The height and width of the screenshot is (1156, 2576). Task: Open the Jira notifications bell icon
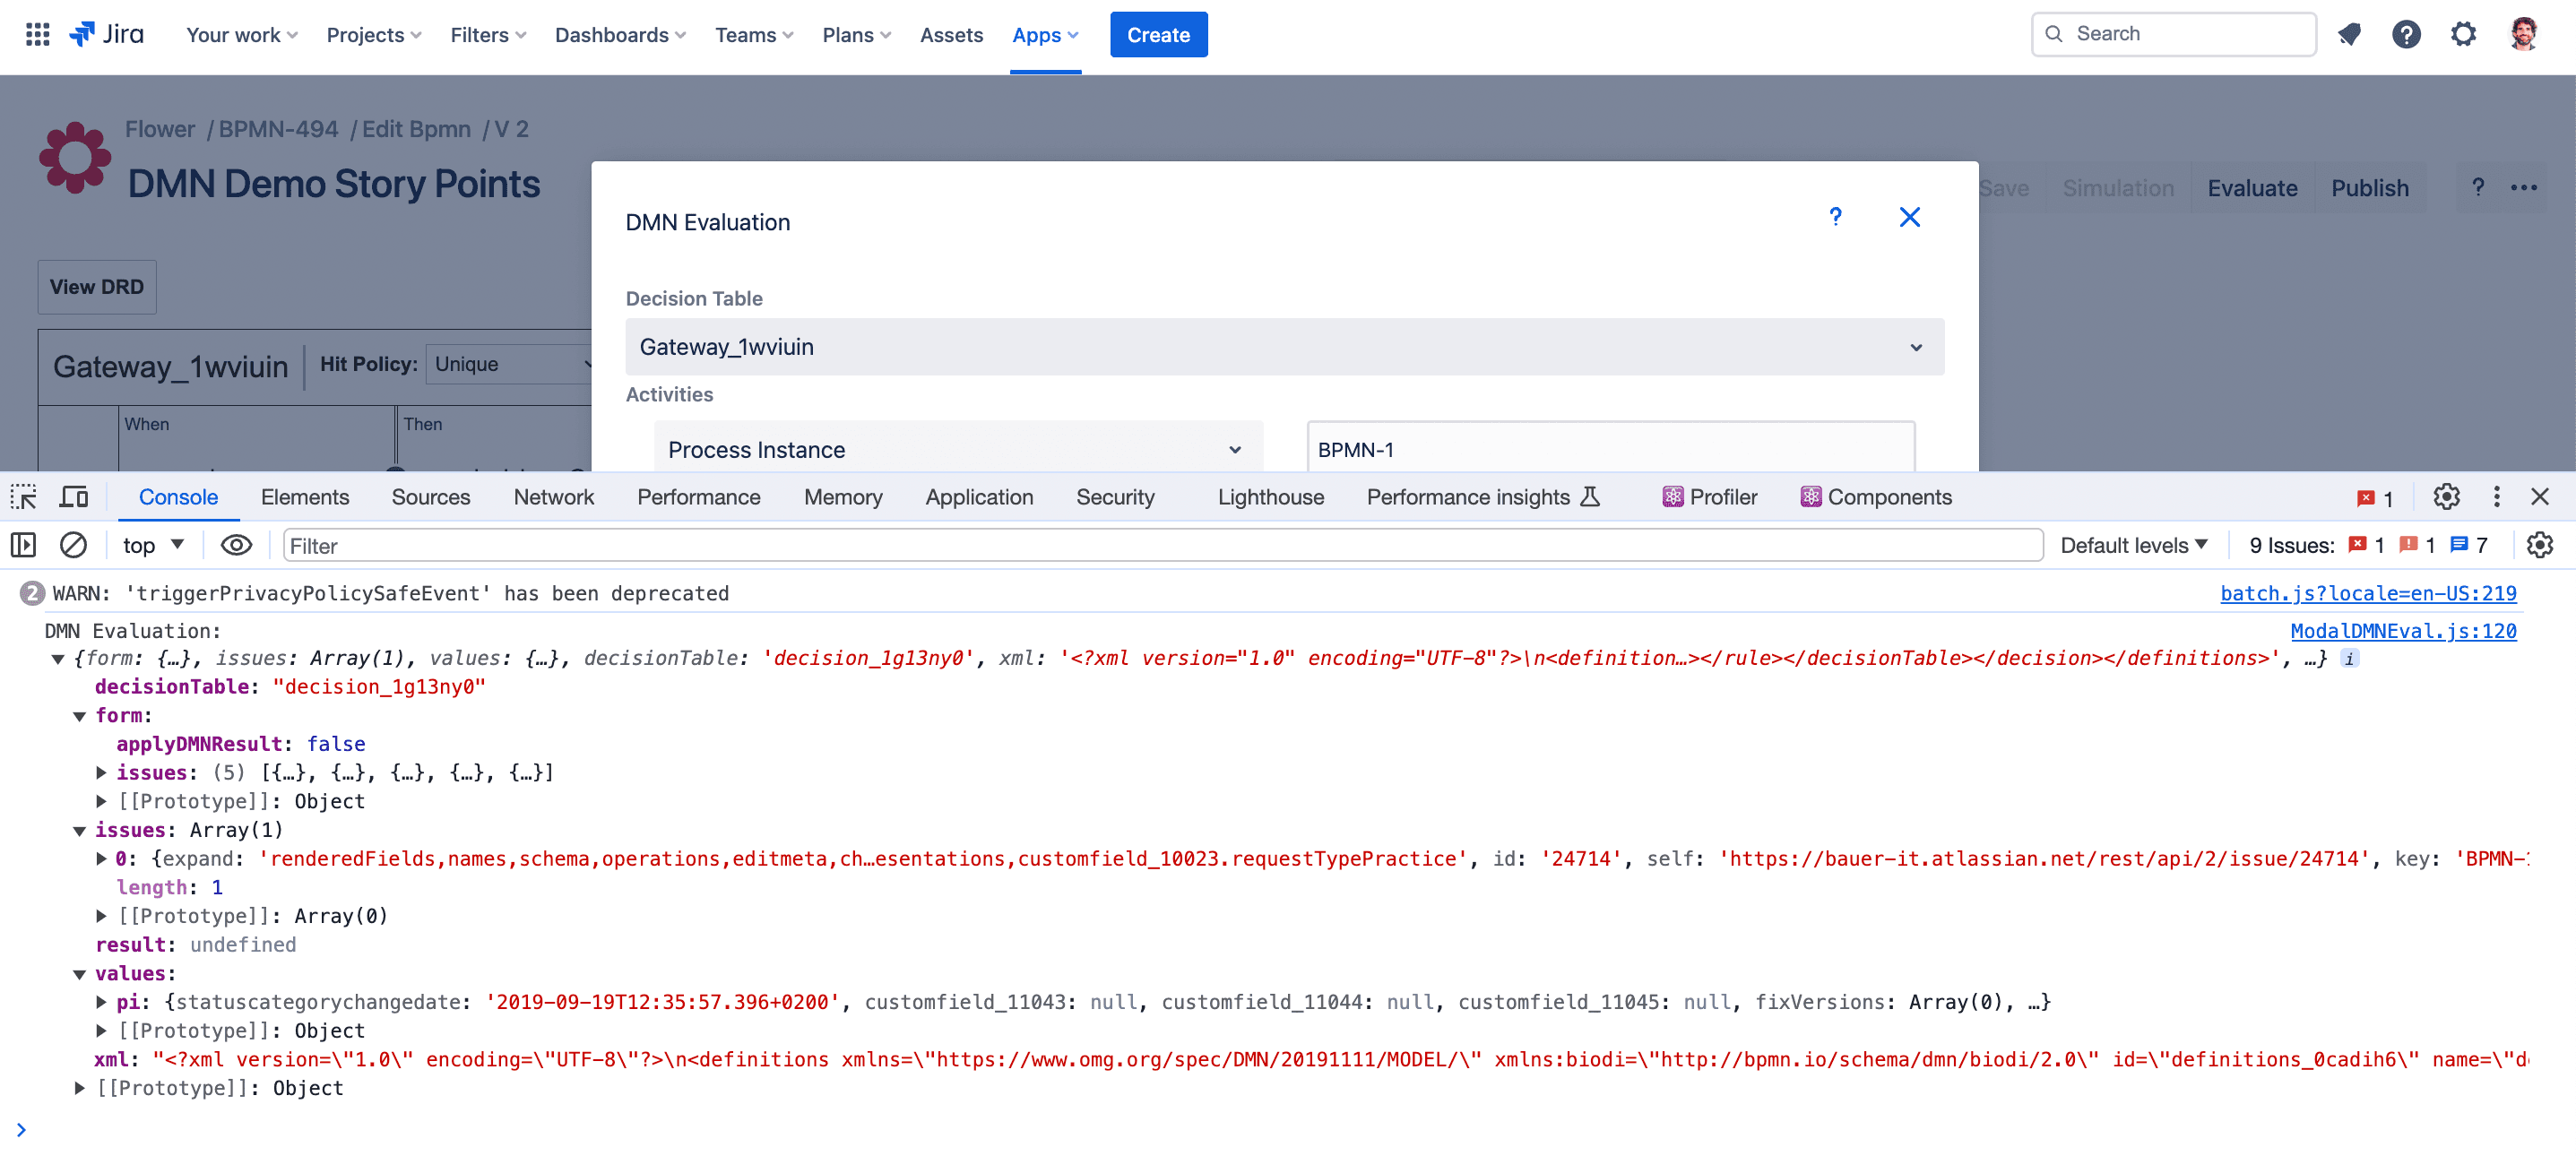2349,35
